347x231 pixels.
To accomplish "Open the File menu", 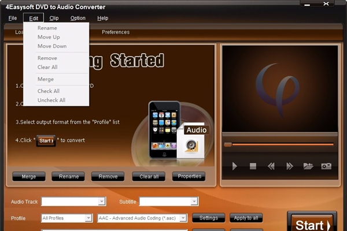I will coord(13,18).
